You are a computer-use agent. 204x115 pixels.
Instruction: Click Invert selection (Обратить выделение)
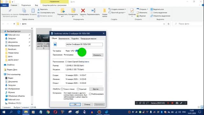pyautogui.click(x=160, y=16)
